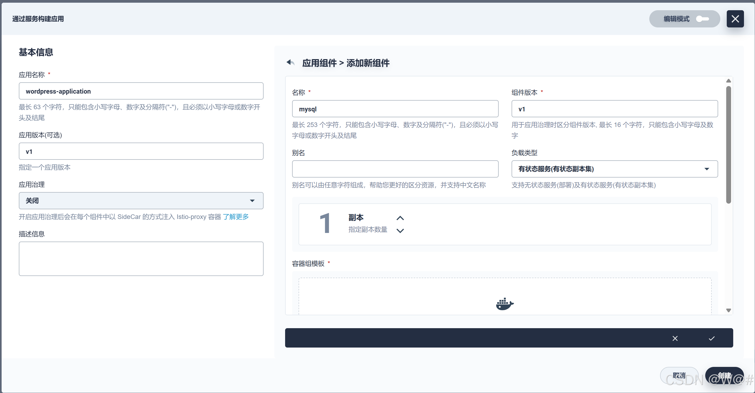Increase replica count with the up chevron

pos(400,218)
